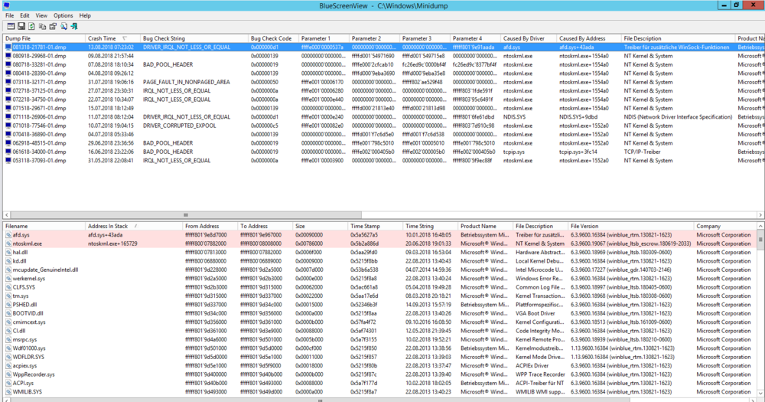The image size is (765, 402).
Task: Sort drivers by Address In Stack column
Action: pyautogui.click(x=108, y=227)
